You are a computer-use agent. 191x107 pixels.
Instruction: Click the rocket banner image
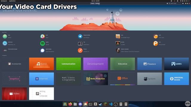(95, 18)
